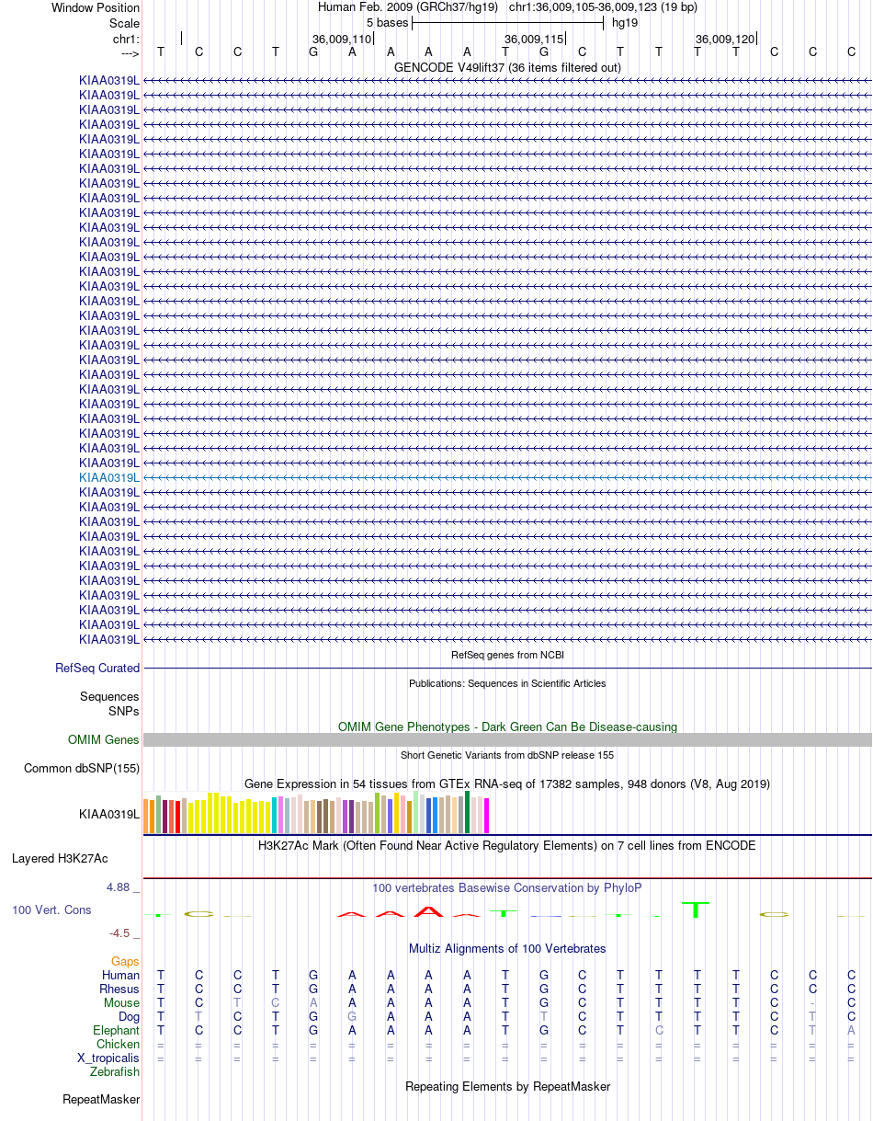Click the 100 Vert. Cons label
This screenshot has width=873, height=1121.
click(51, 909)
